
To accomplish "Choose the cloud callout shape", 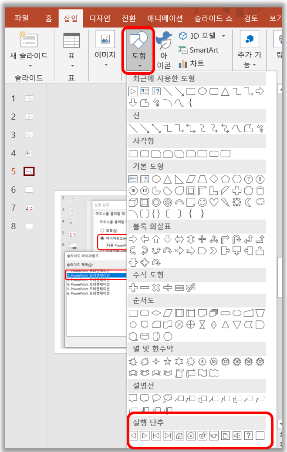I will click(168, 398).
